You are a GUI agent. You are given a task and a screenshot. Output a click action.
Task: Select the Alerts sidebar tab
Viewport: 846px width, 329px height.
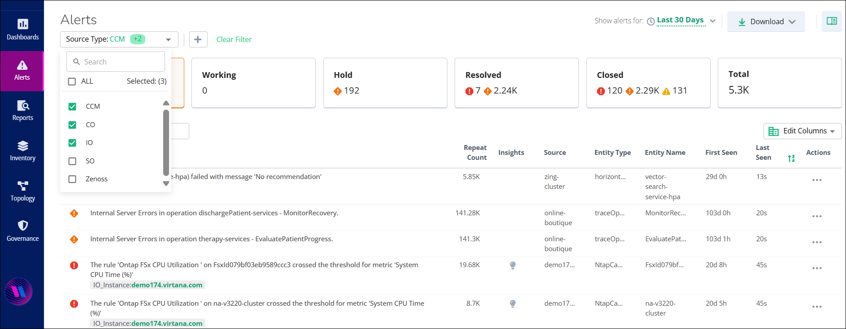pyautogui.click(x=22, y=71)
